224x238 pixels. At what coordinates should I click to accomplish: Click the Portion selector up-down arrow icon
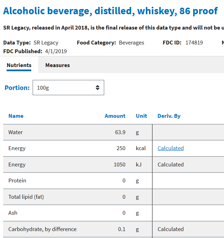tap(98, 88)
